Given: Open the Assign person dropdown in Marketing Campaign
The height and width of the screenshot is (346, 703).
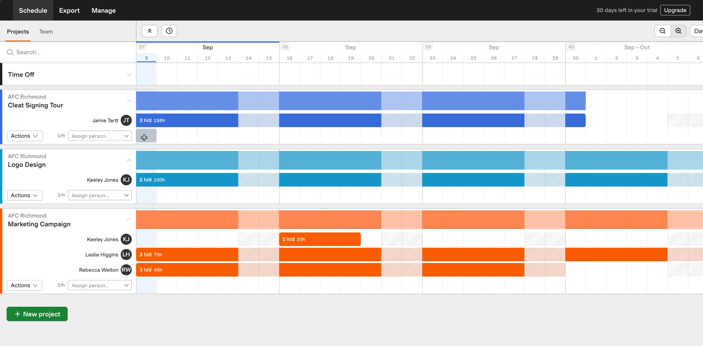Looking at the screenshot, I should coord(100,285).
